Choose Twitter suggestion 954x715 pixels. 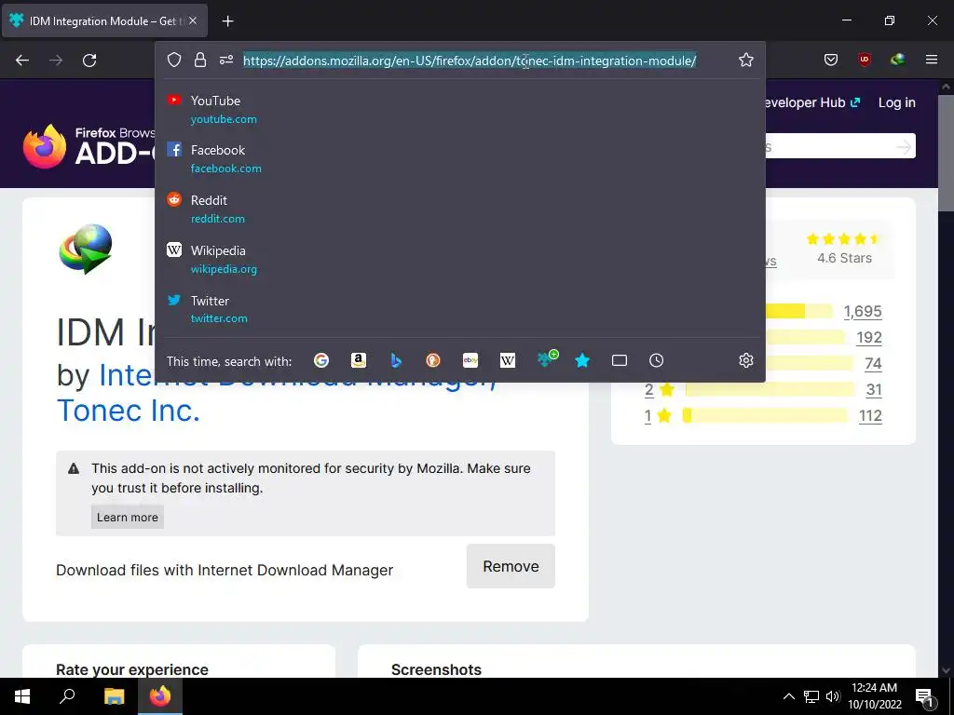click(x=460, y=309)
